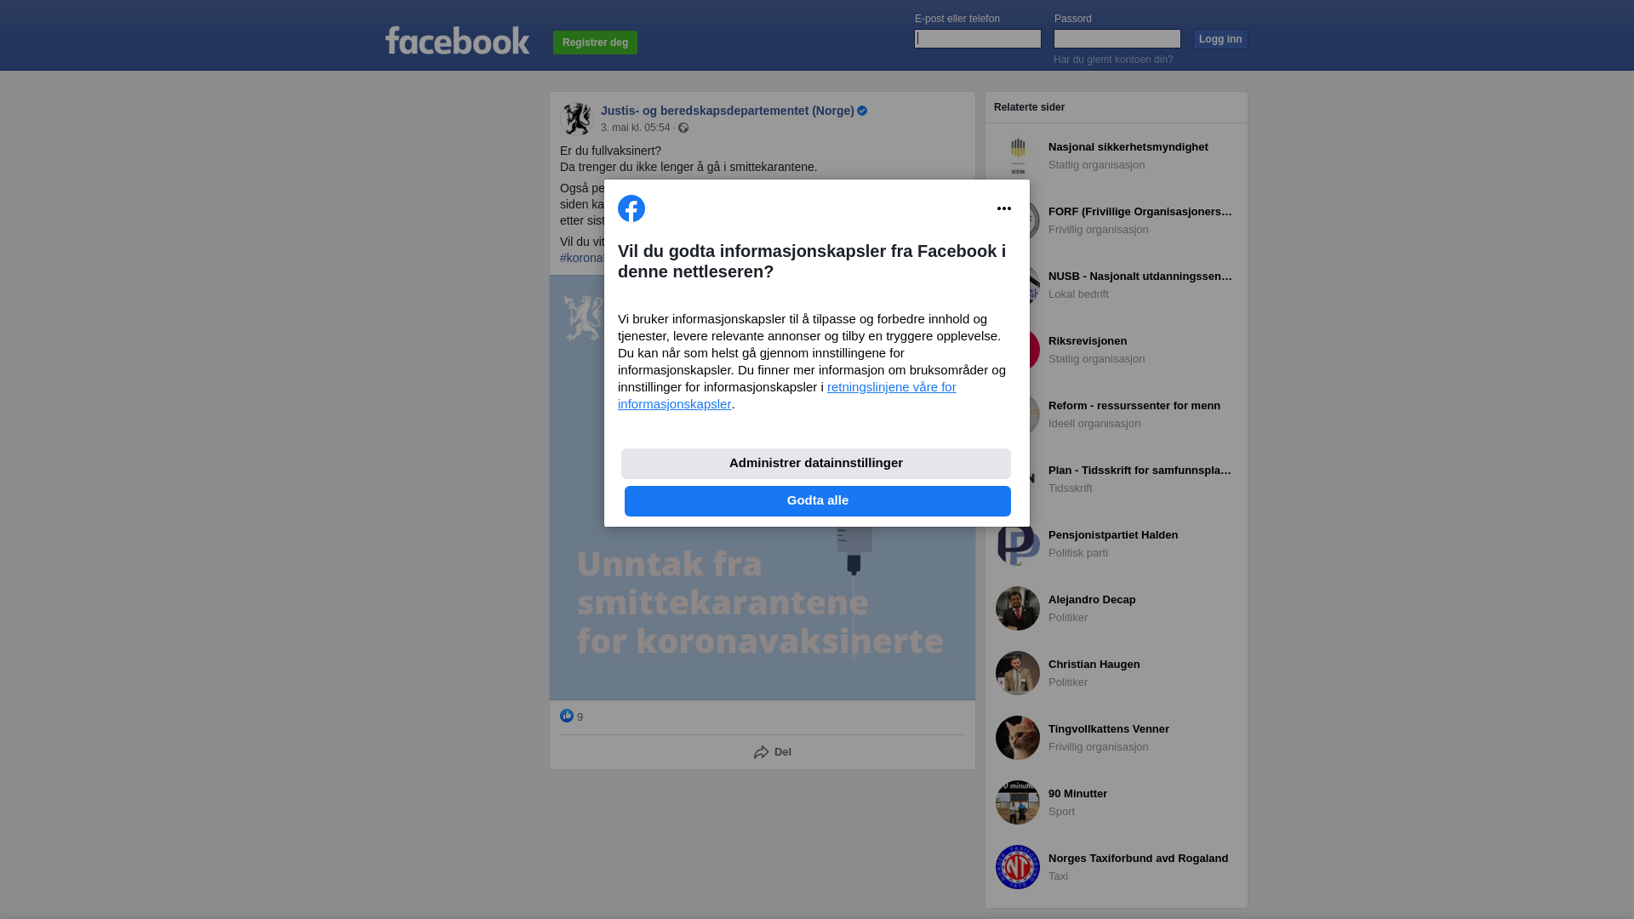Click Administrer datainnstillinger button

(x=816, y=464)
